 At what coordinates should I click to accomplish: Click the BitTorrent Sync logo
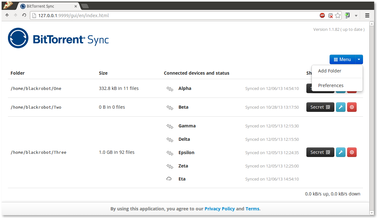[x=58, y=38]
